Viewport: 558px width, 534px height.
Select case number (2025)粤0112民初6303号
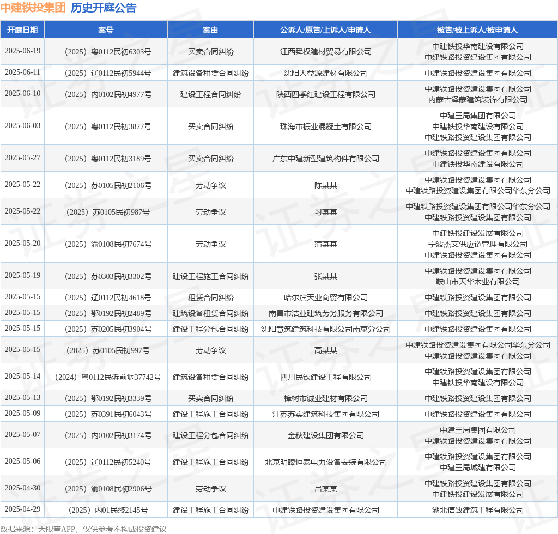click(x=108, y=52)
